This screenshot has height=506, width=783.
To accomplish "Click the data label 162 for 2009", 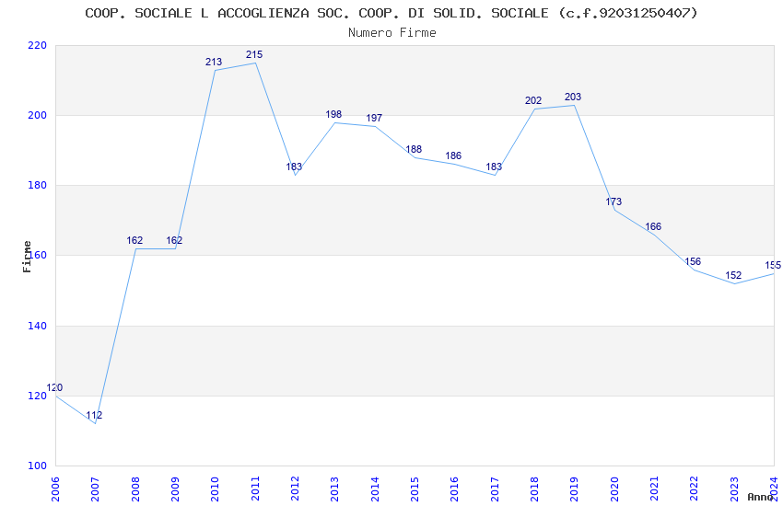I will pyautogui.click(x=174, y=241).
